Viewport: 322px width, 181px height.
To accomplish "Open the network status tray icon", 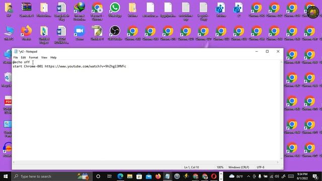I will [x=271, y=176].
